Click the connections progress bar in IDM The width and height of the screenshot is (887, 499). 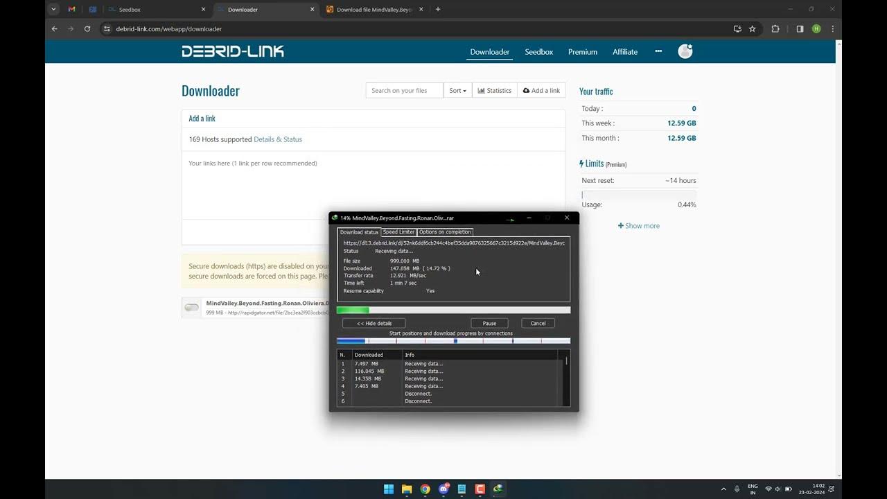[453, 341]
